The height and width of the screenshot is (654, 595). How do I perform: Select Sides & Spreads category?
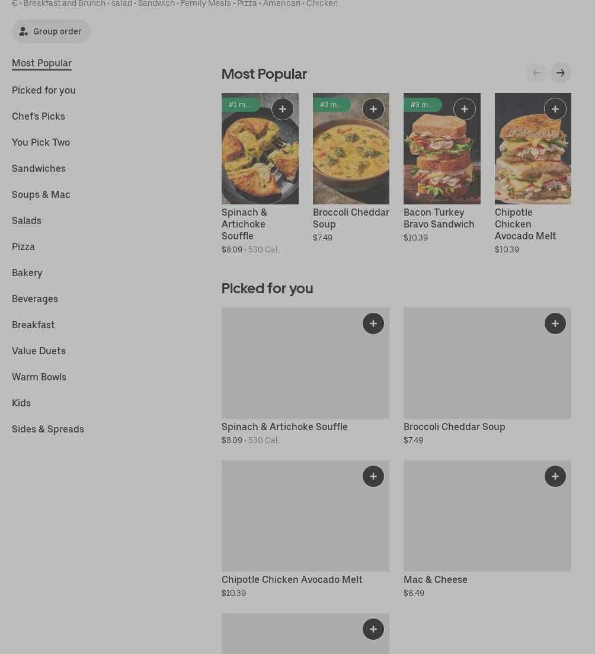tap(48, 429)
